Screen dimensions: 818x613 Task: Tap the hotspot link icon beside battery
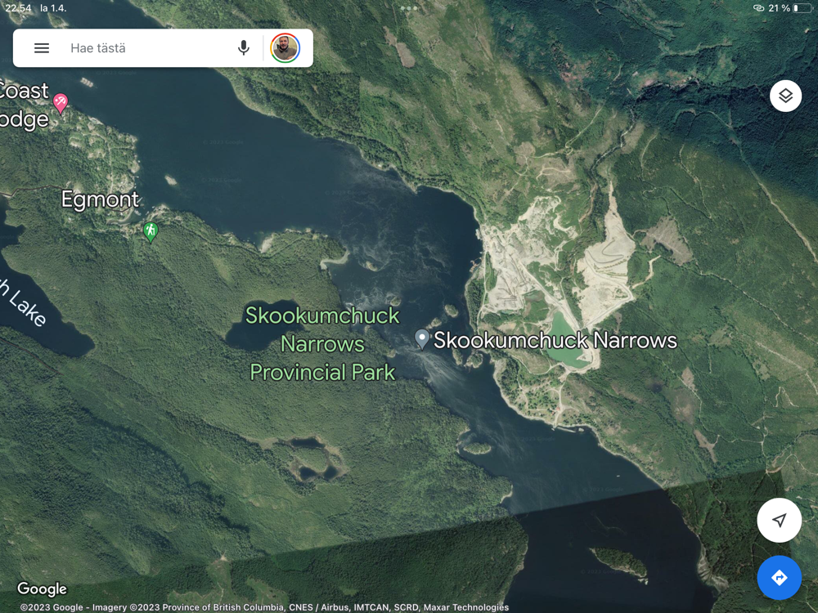758,8
